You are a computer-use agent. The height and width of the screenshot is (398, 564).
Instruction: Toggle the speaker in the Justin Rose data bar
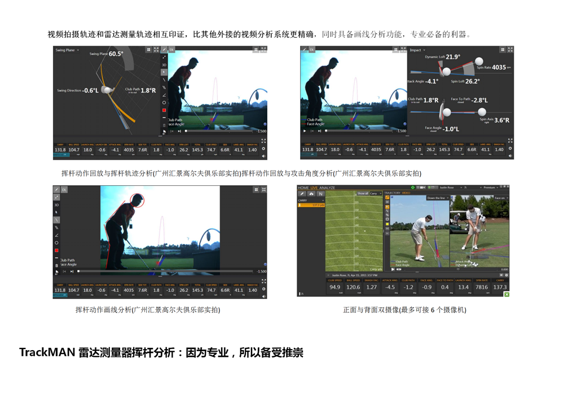[501, 275]
